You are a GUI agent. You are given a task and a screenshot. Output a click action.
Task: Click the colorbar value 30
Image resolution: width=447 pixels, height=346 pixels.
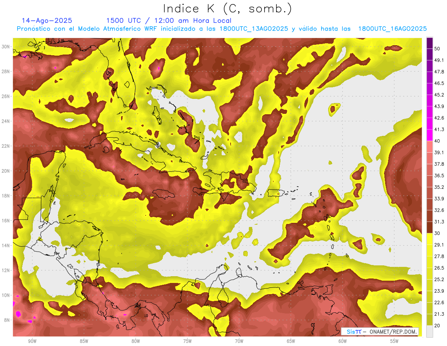pyautogui.click(x=437, y=233)
